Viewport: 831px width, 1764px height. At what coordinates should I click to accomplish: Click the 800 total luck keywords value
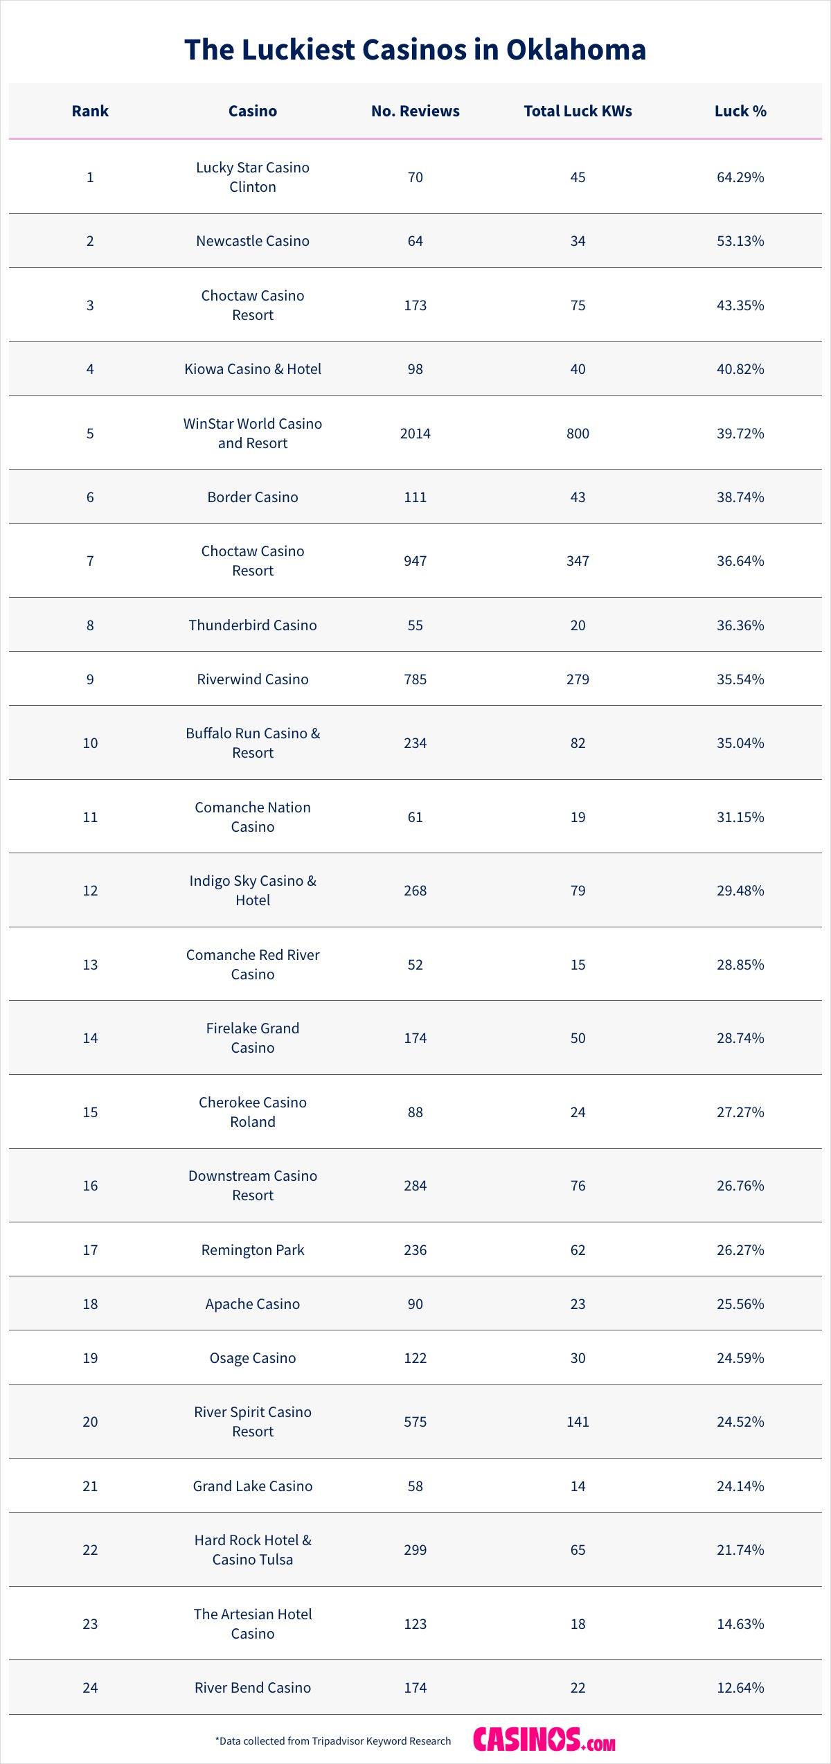tap(578, 434)
